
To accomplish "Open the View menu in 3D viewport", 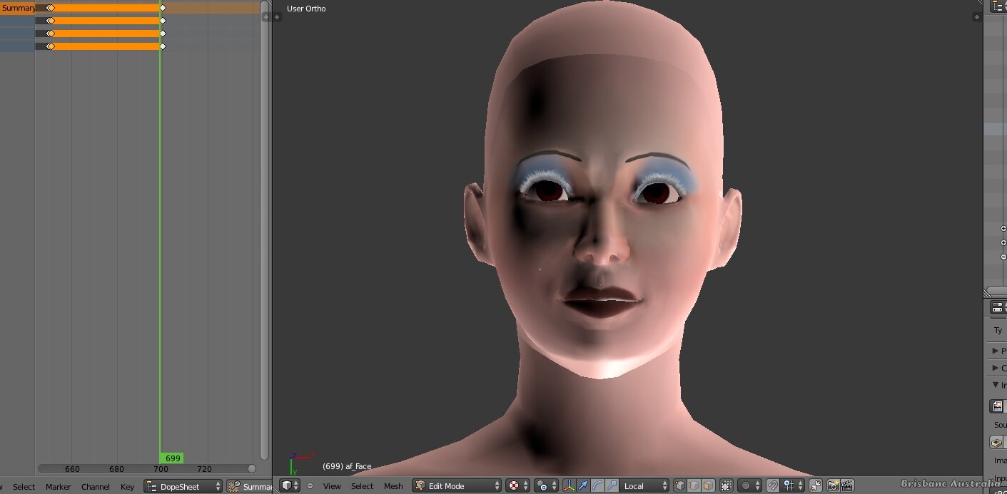I will pos(332,486).
